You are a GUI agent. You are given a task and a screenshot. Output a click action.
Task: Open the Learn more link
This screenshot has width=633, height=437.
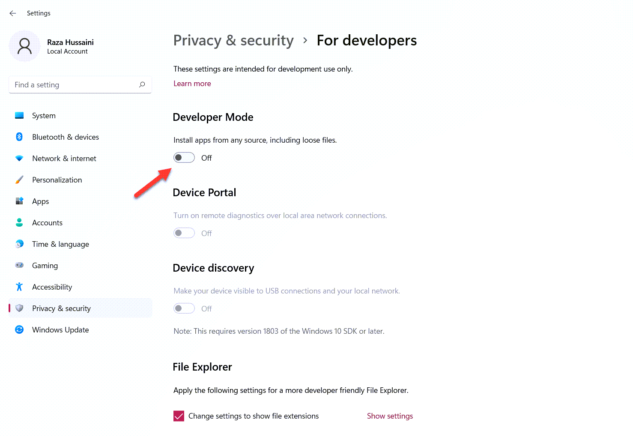192,84
